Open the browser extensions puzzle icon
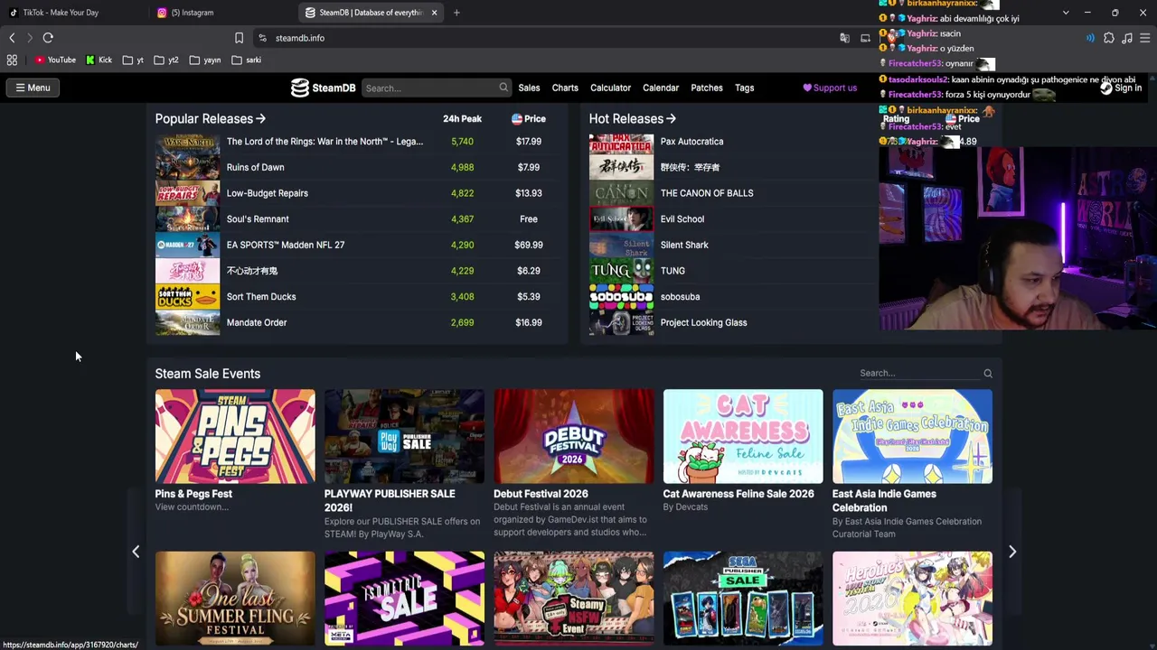This screenshot has width=1157, height=650. pyautogui.click(x=1109, y=38)
